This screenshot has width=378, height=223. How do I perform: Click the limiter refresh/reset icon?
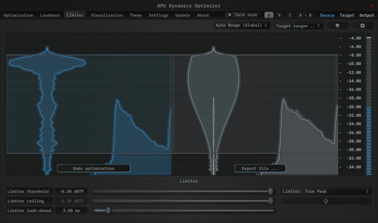(x=326, y=201)
